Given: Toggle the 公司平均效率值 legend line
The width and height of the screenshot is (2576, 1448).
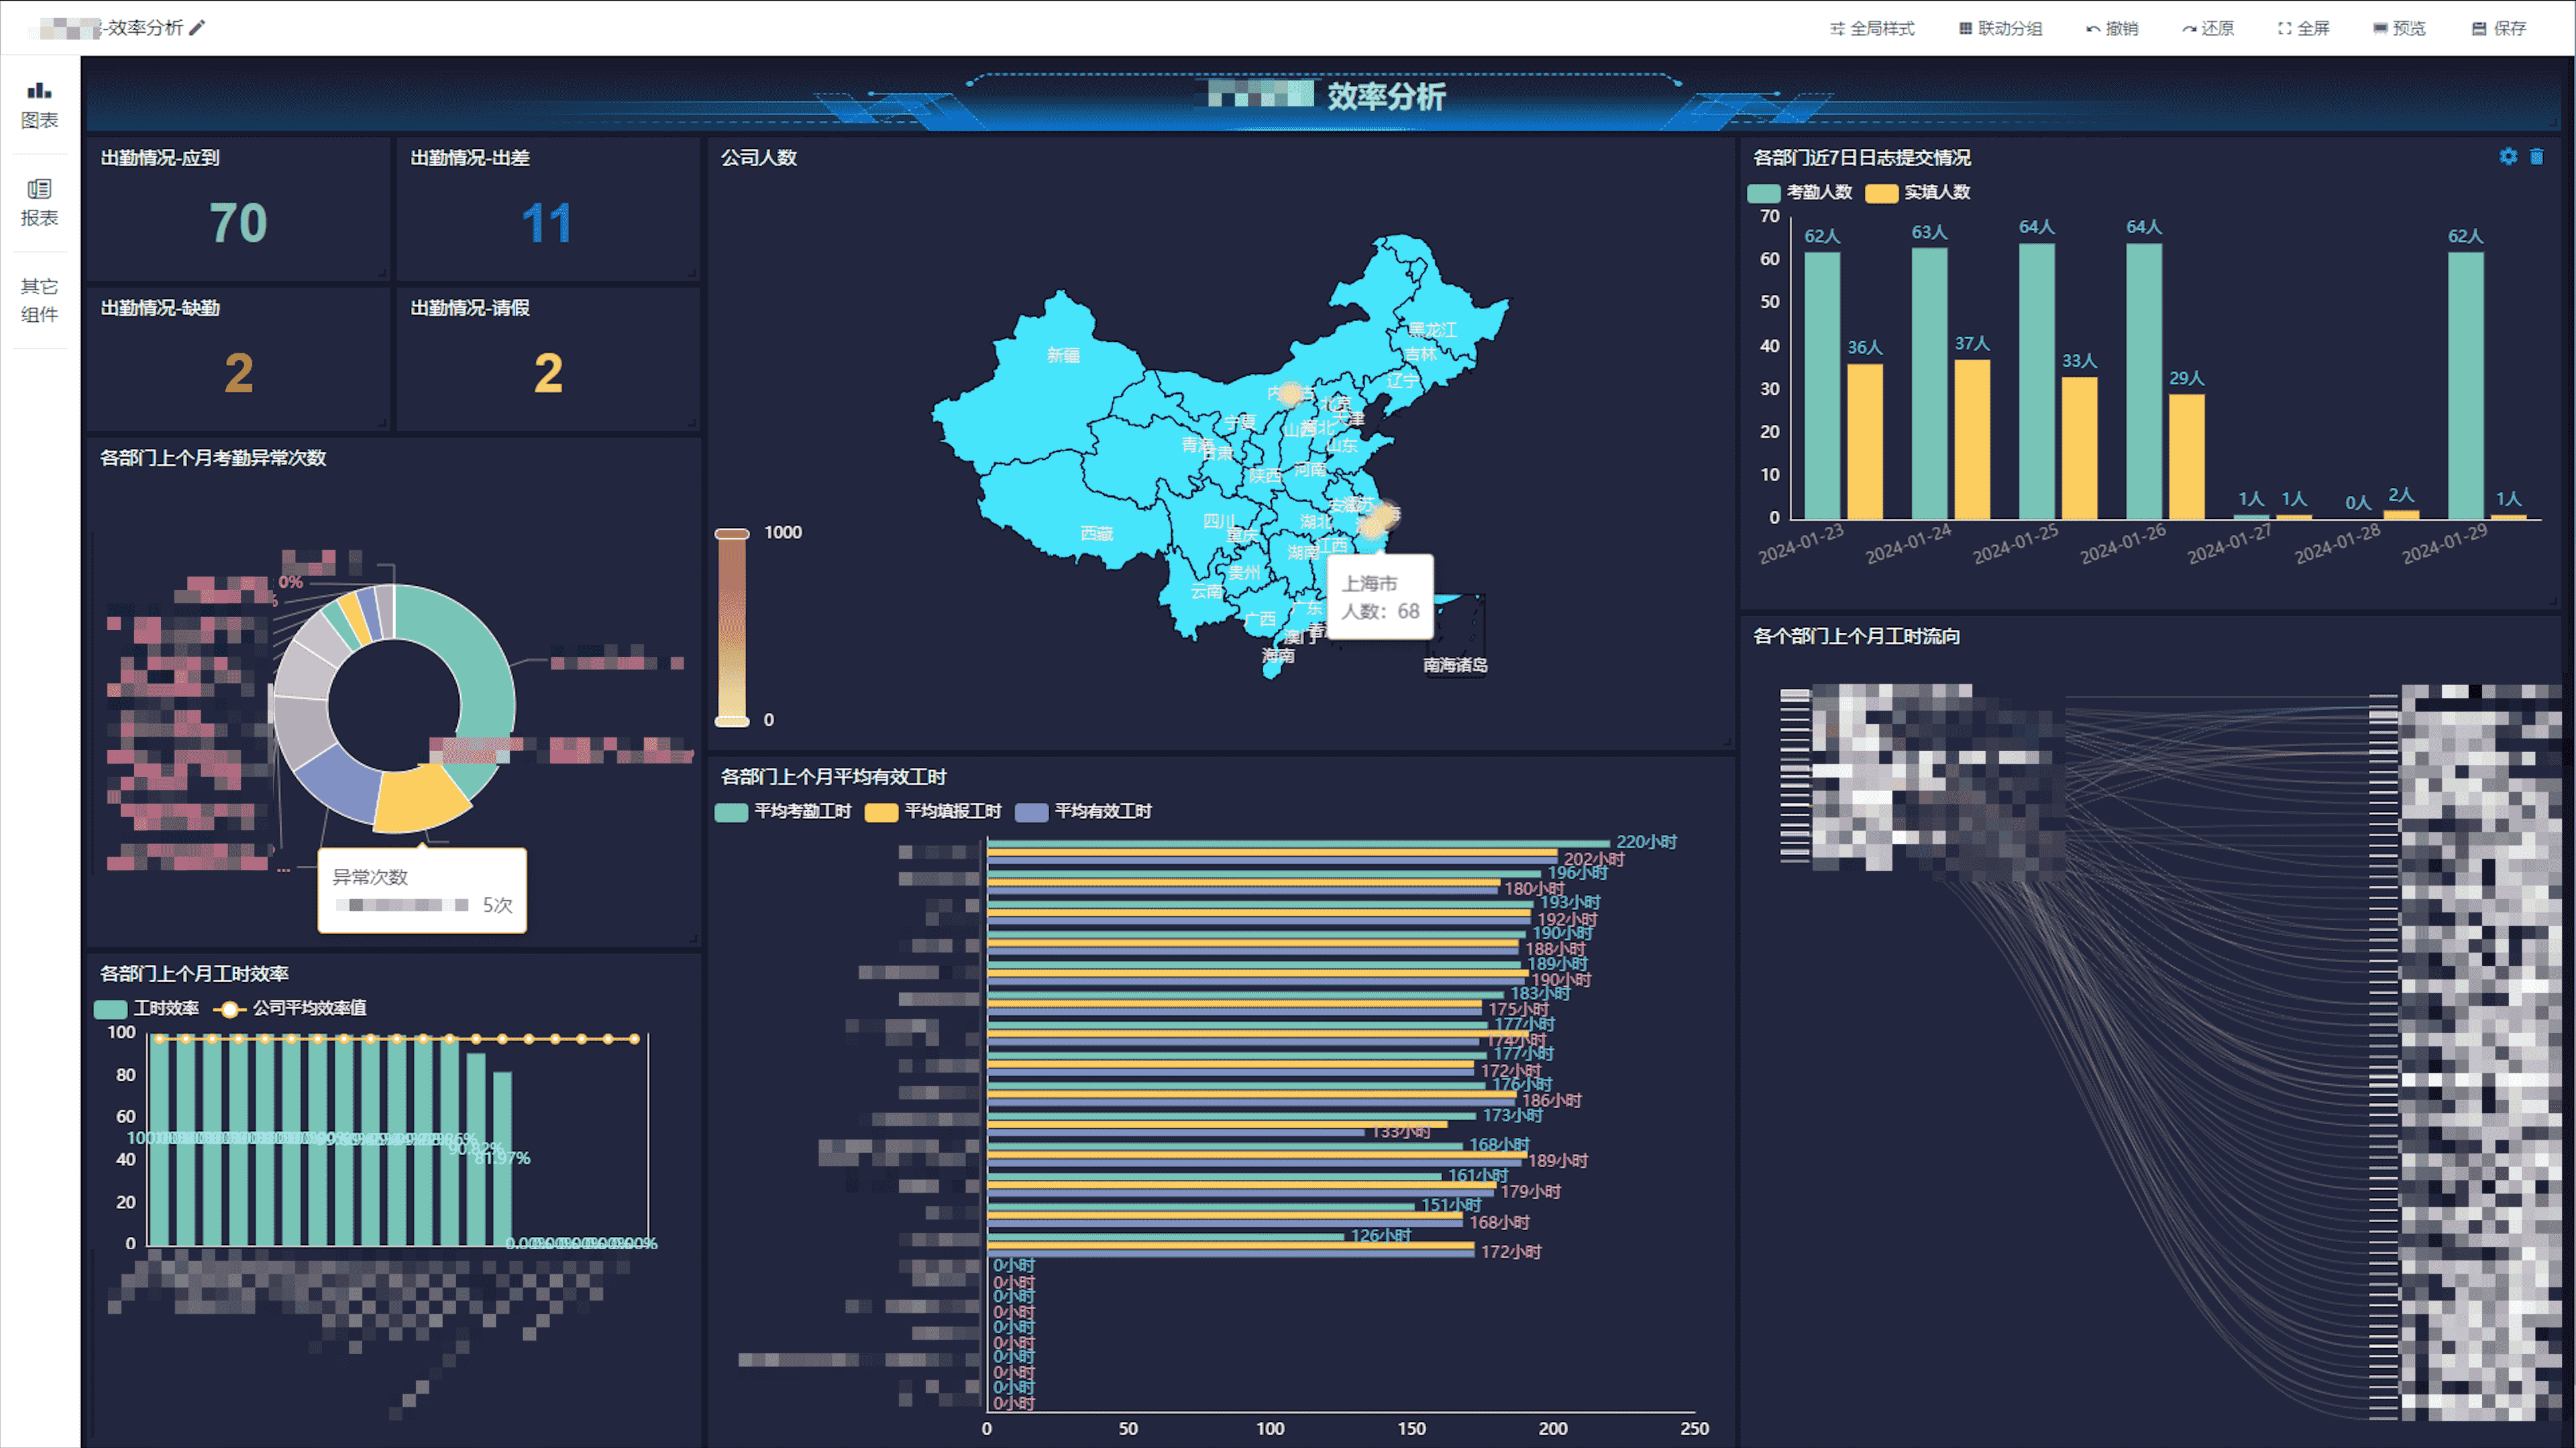Looking at the screenshot, I should click(x=290, y=1008).
